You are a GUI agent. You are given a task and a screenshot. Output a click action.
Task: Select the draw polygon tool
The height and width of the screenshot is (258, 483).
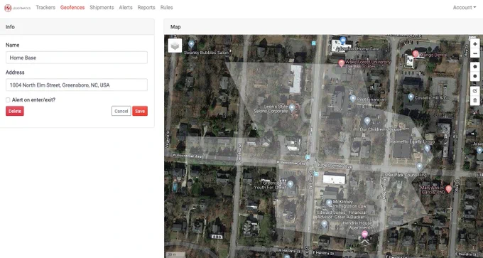tap(474, 67)
